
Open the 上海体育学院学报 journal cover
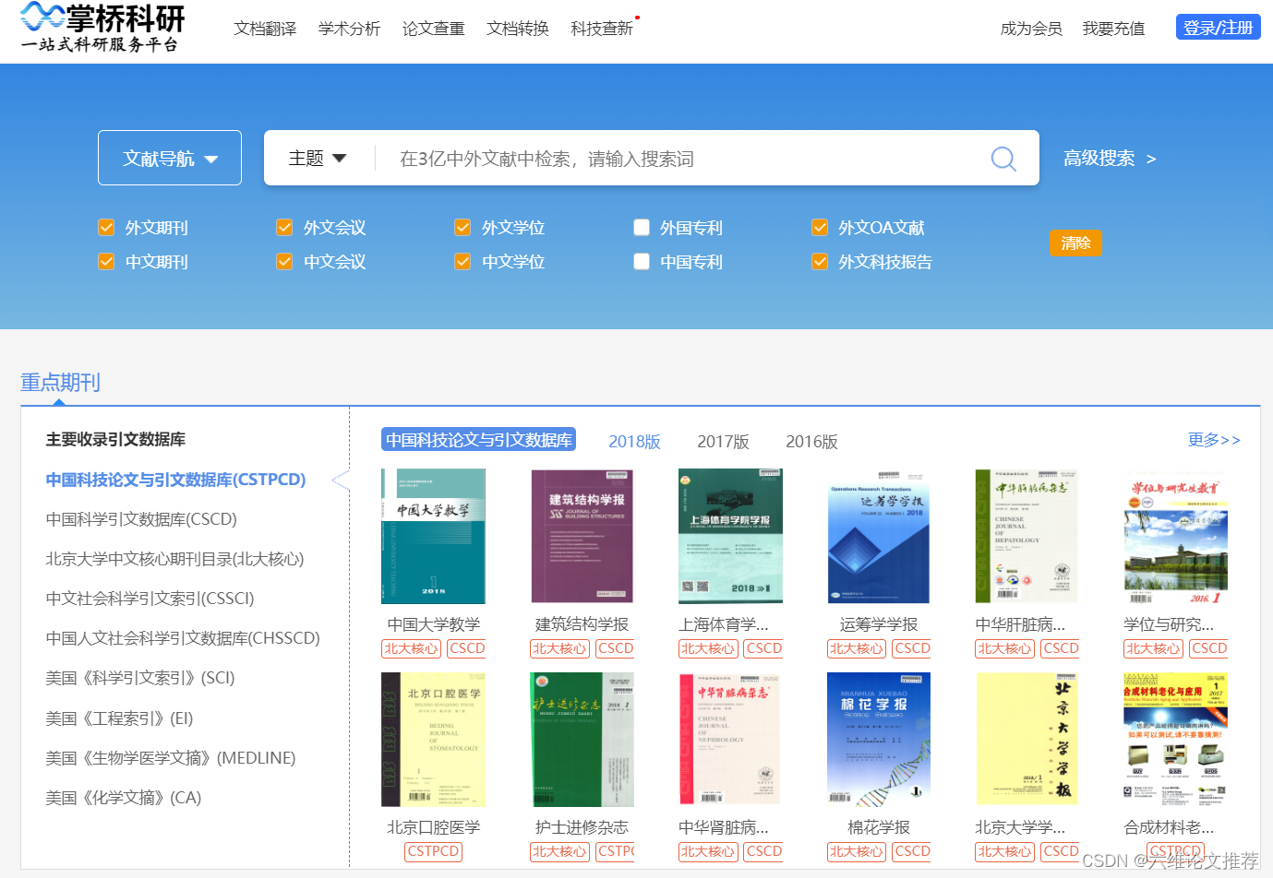[x=730, y=536]
